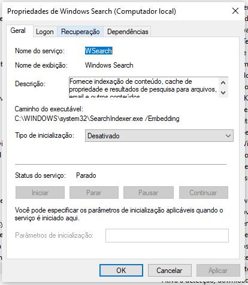The height and width of the screenshot is (285, 248).
Task: Click the Aplicar button
Action: coord(218,271)
